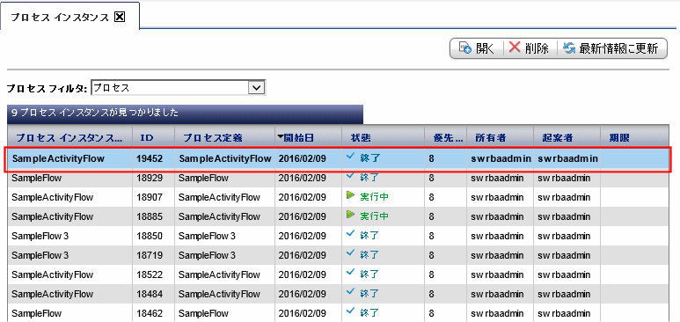The width and height of the screenshot is (680, 322).
Task: Click finished checkmark icon for ID 18484
Action: (350, 291)
